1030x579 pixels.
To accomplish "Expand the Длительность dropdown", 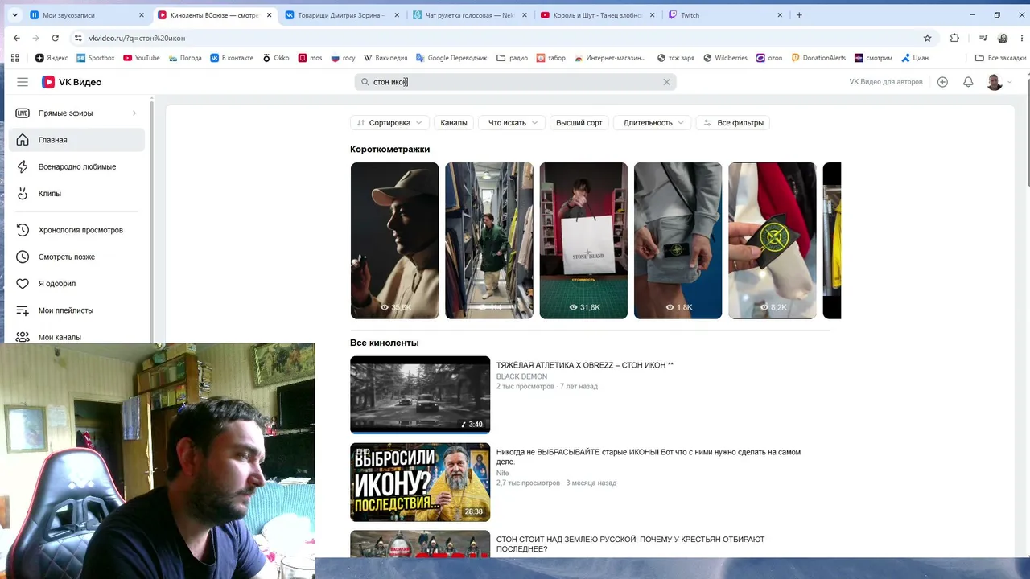I will (x=652, y=123).
